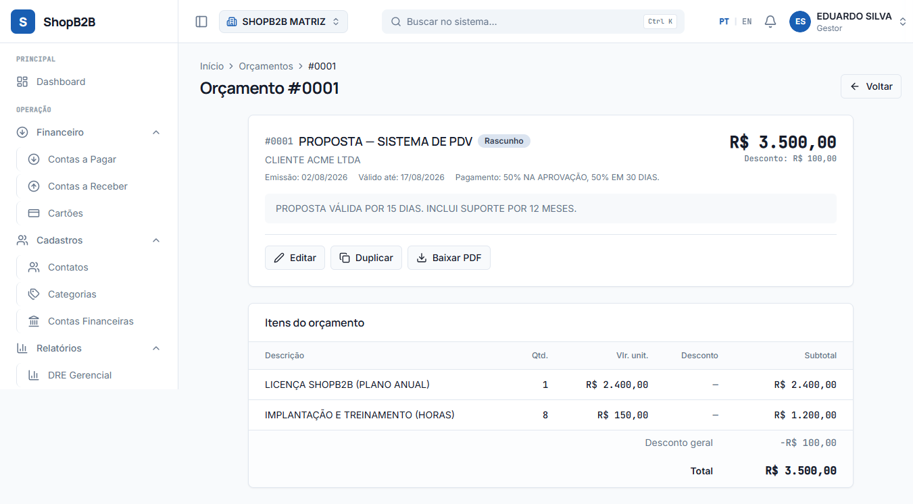
Task: Click the Categorias tag icon
Action: (x=34, y=294)
